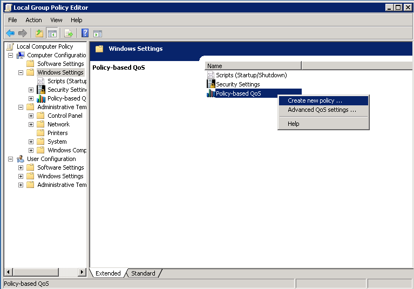This screenshot has width=414, height=289.
Task: Select Scripts (Startup/Shutdown) in list pane
Action: click(x=251, y=75)
